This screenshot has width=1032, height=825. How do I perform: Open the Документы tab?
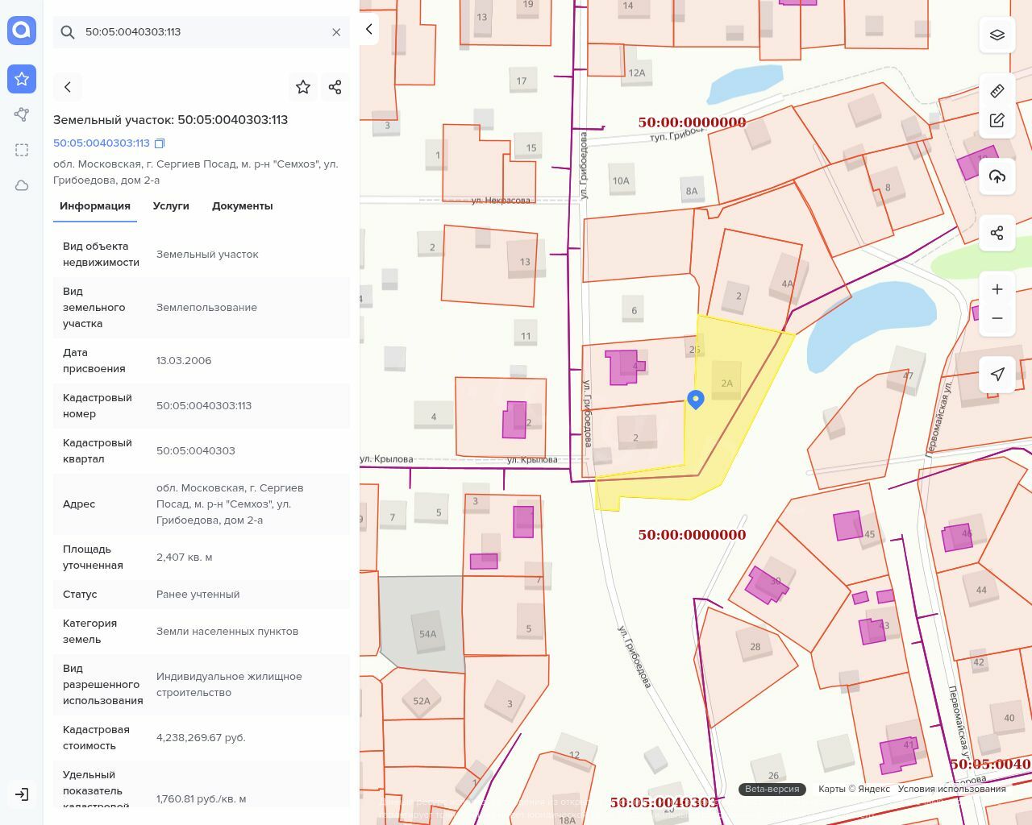tap(242, 206)
